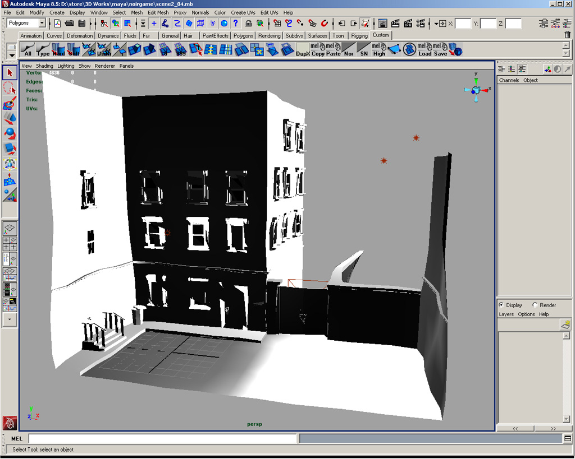The width and height of the screenshot is (575, 459).
Task: Click the Make live magnet icon
Action: pos(324,24)
